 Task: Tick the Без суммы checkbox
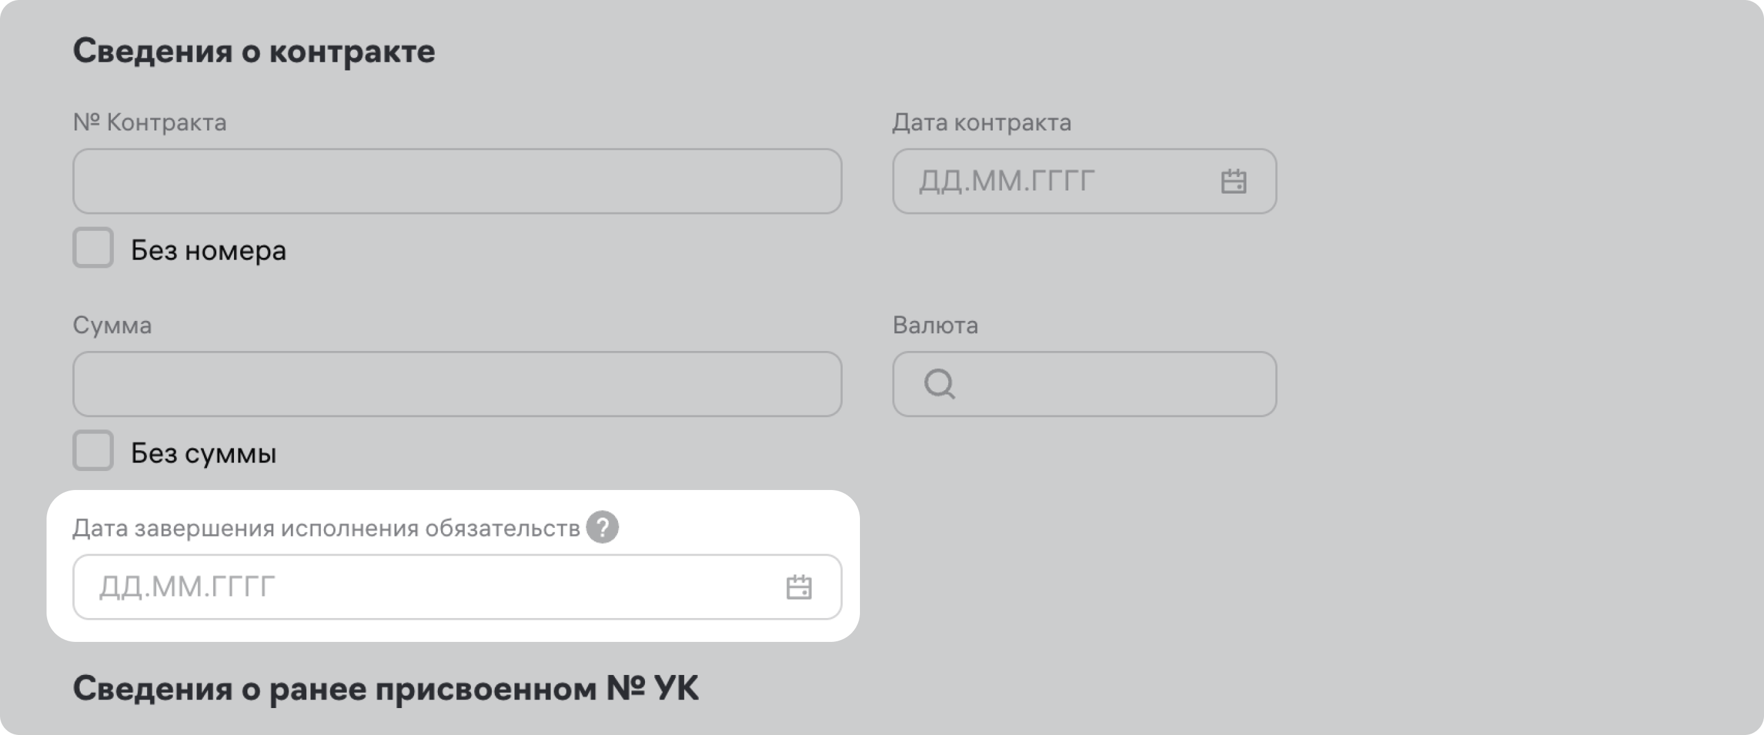pos(93,451)
